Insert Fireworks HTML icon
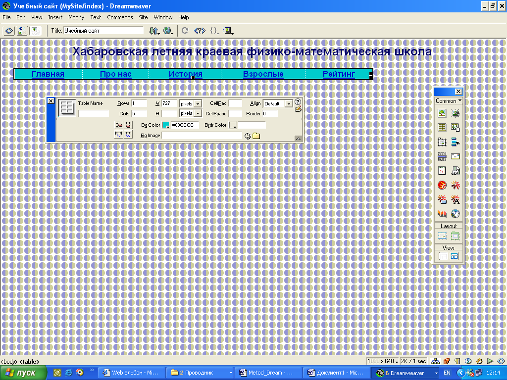 (x=442, y=185)
